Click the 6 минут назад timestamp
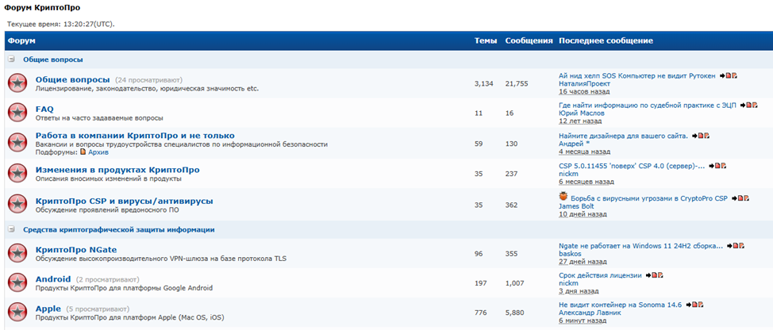Image resolution: width=773 pixels, height=330 pixels. click(x=583, y=320)
